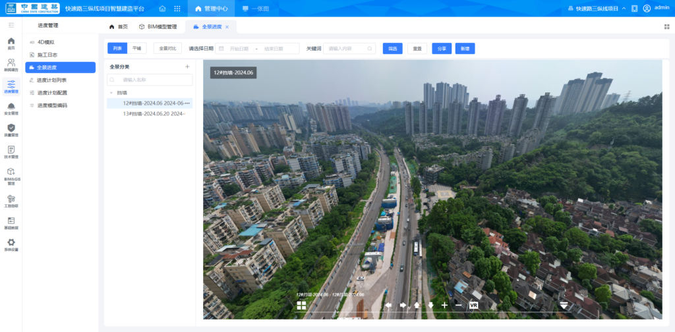The width and height of the screenshot is (675, 332).
Task: Switch to the BIM模型管理 tab
Action: tap(158, 27)
